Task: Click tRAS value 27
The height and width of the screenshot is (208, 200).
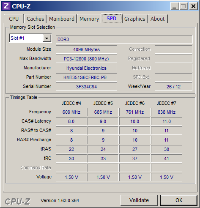Action: pyautogui.click(x=135, y=149)
